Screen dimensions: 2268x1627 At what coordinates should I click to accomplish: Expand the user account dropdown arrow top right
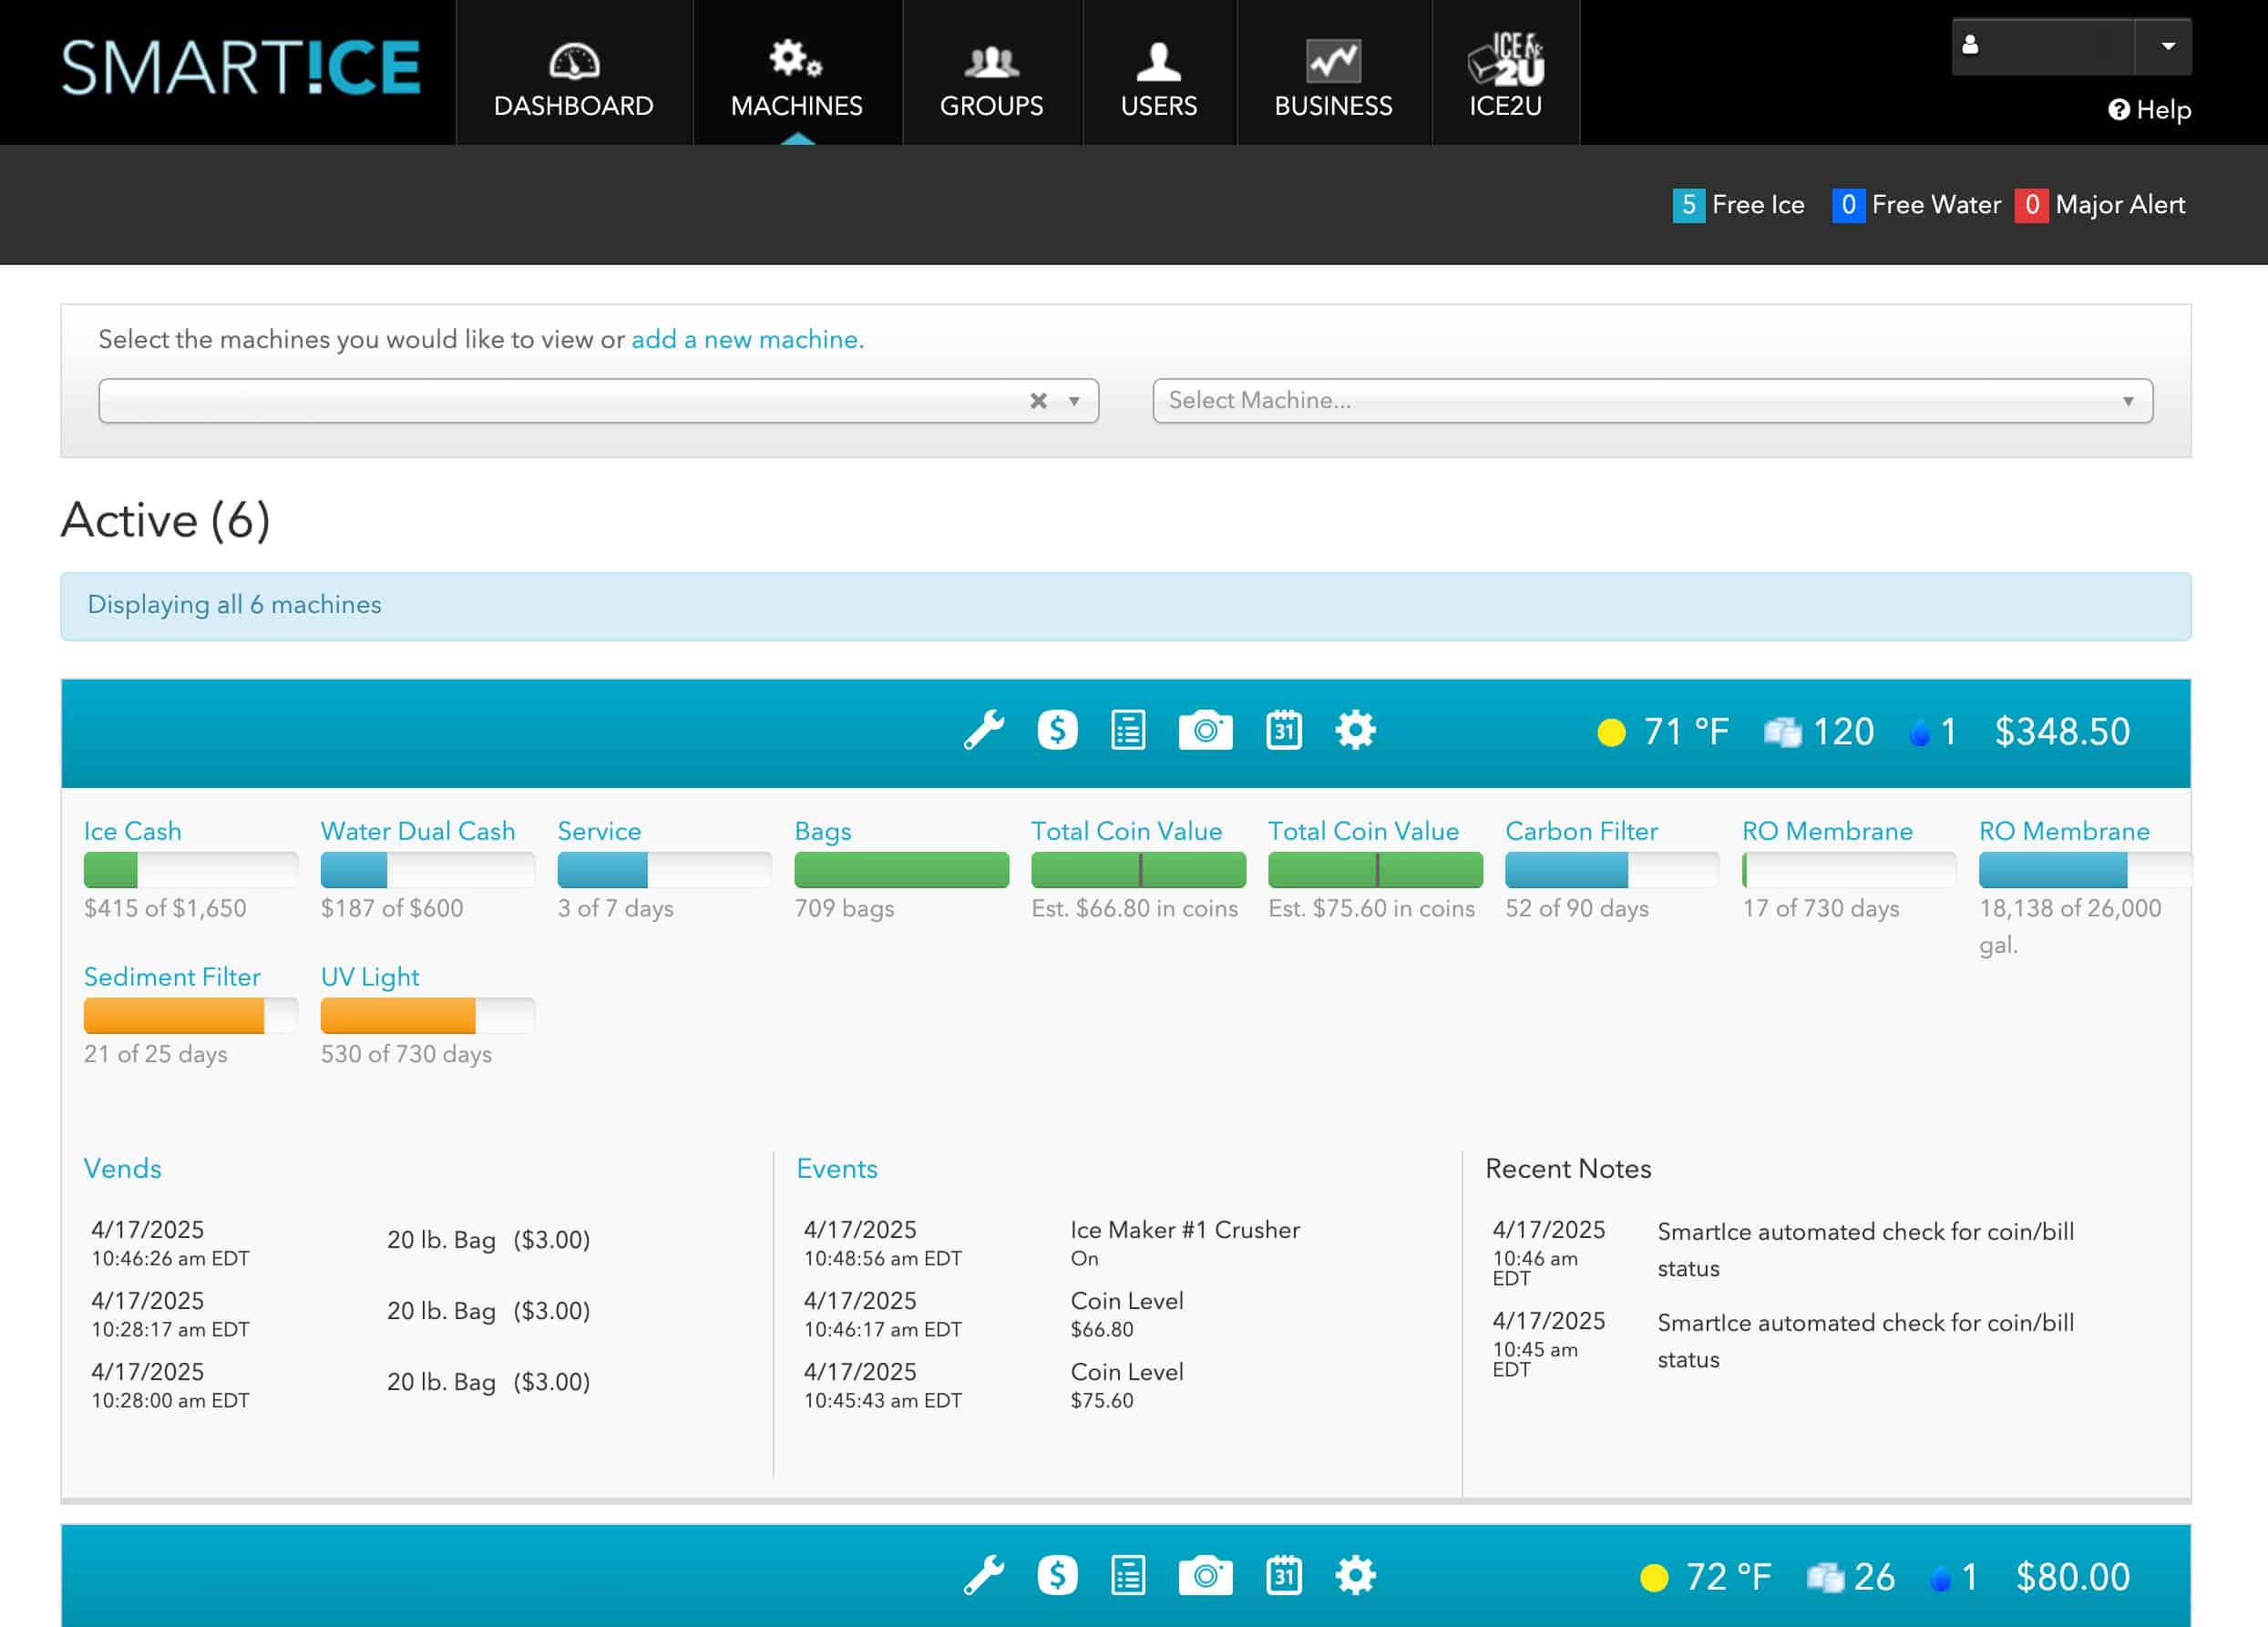click(x=2169, y=44)
